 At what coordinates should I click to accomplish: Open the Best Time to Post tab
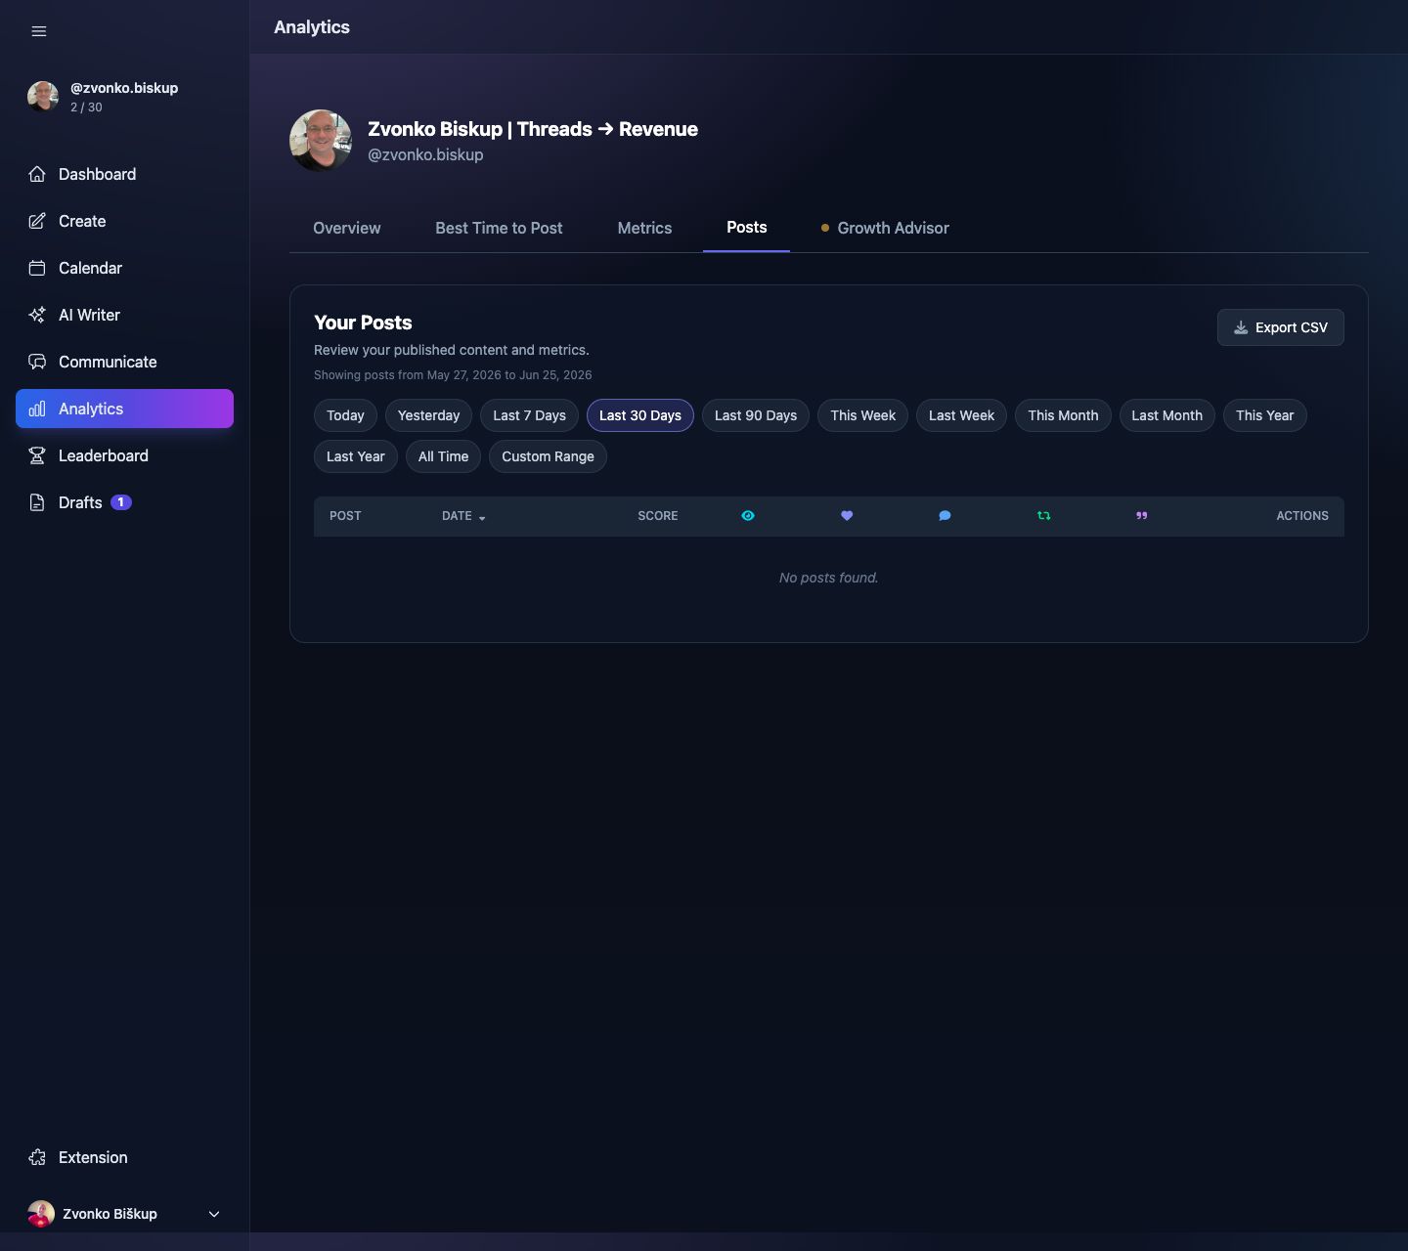[x=499, y=228]
